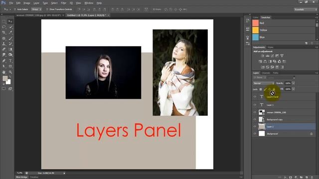The image size is (319, 179).
Task: Select the Yellow swatch
Action: click(255, 30)
